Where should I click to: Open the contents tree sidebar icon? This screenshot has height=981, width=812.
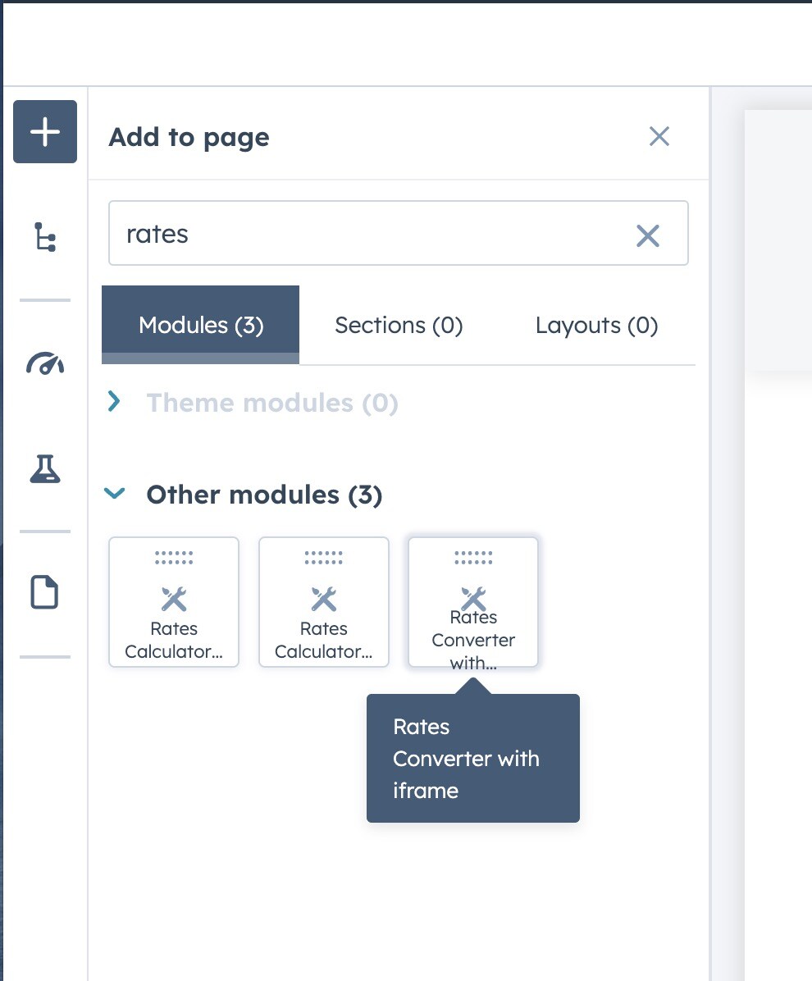click(45, 237)
